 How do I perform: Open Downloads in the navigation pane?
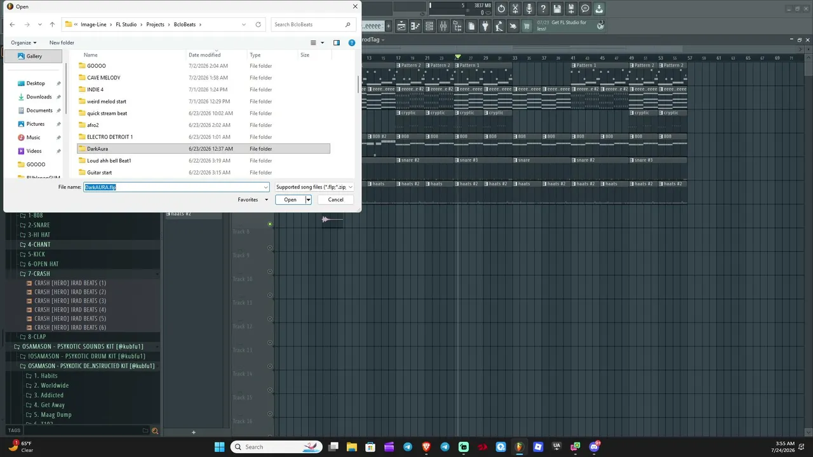(x=39, y=97)
